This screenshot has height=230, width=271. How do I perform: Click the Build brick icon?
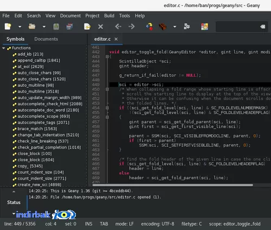163,27
